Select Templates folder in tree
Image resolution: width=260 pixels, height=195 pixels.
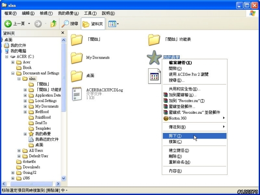pyautogui.click(x=40, y=128)
